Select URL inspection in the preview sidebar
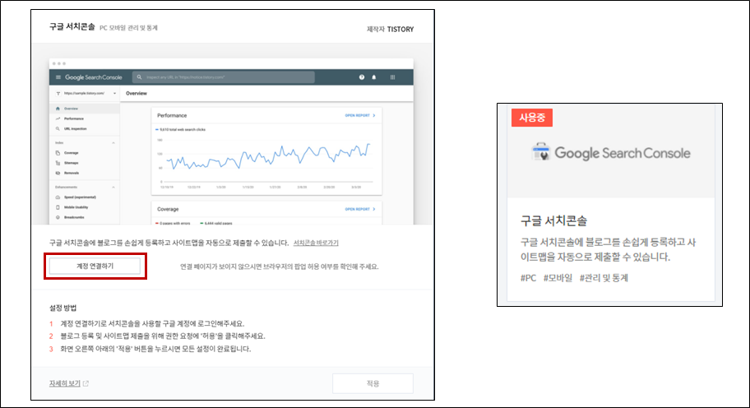Screen dimensions: 750x408 [75, 128]
